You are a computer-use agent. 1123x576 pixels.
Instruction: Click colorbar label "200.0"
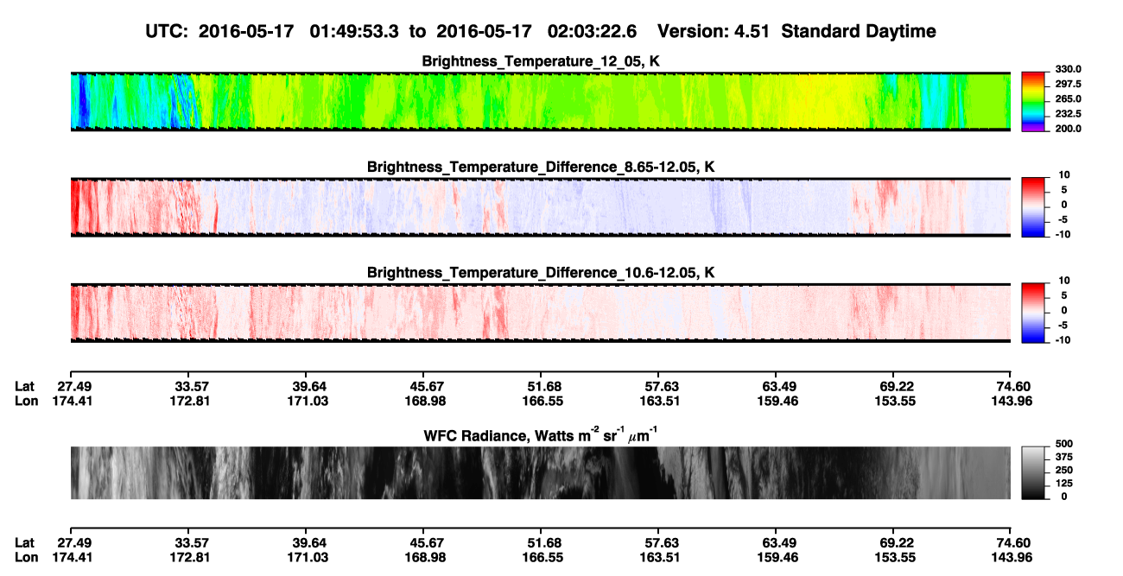(1068, 129)
